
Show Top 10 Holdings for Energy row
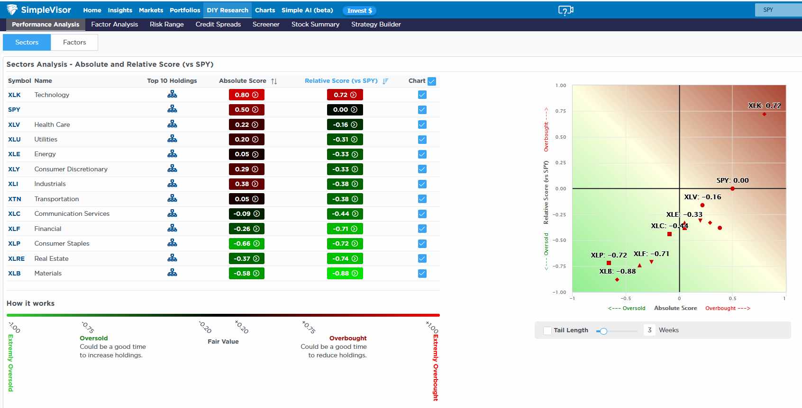172,154
